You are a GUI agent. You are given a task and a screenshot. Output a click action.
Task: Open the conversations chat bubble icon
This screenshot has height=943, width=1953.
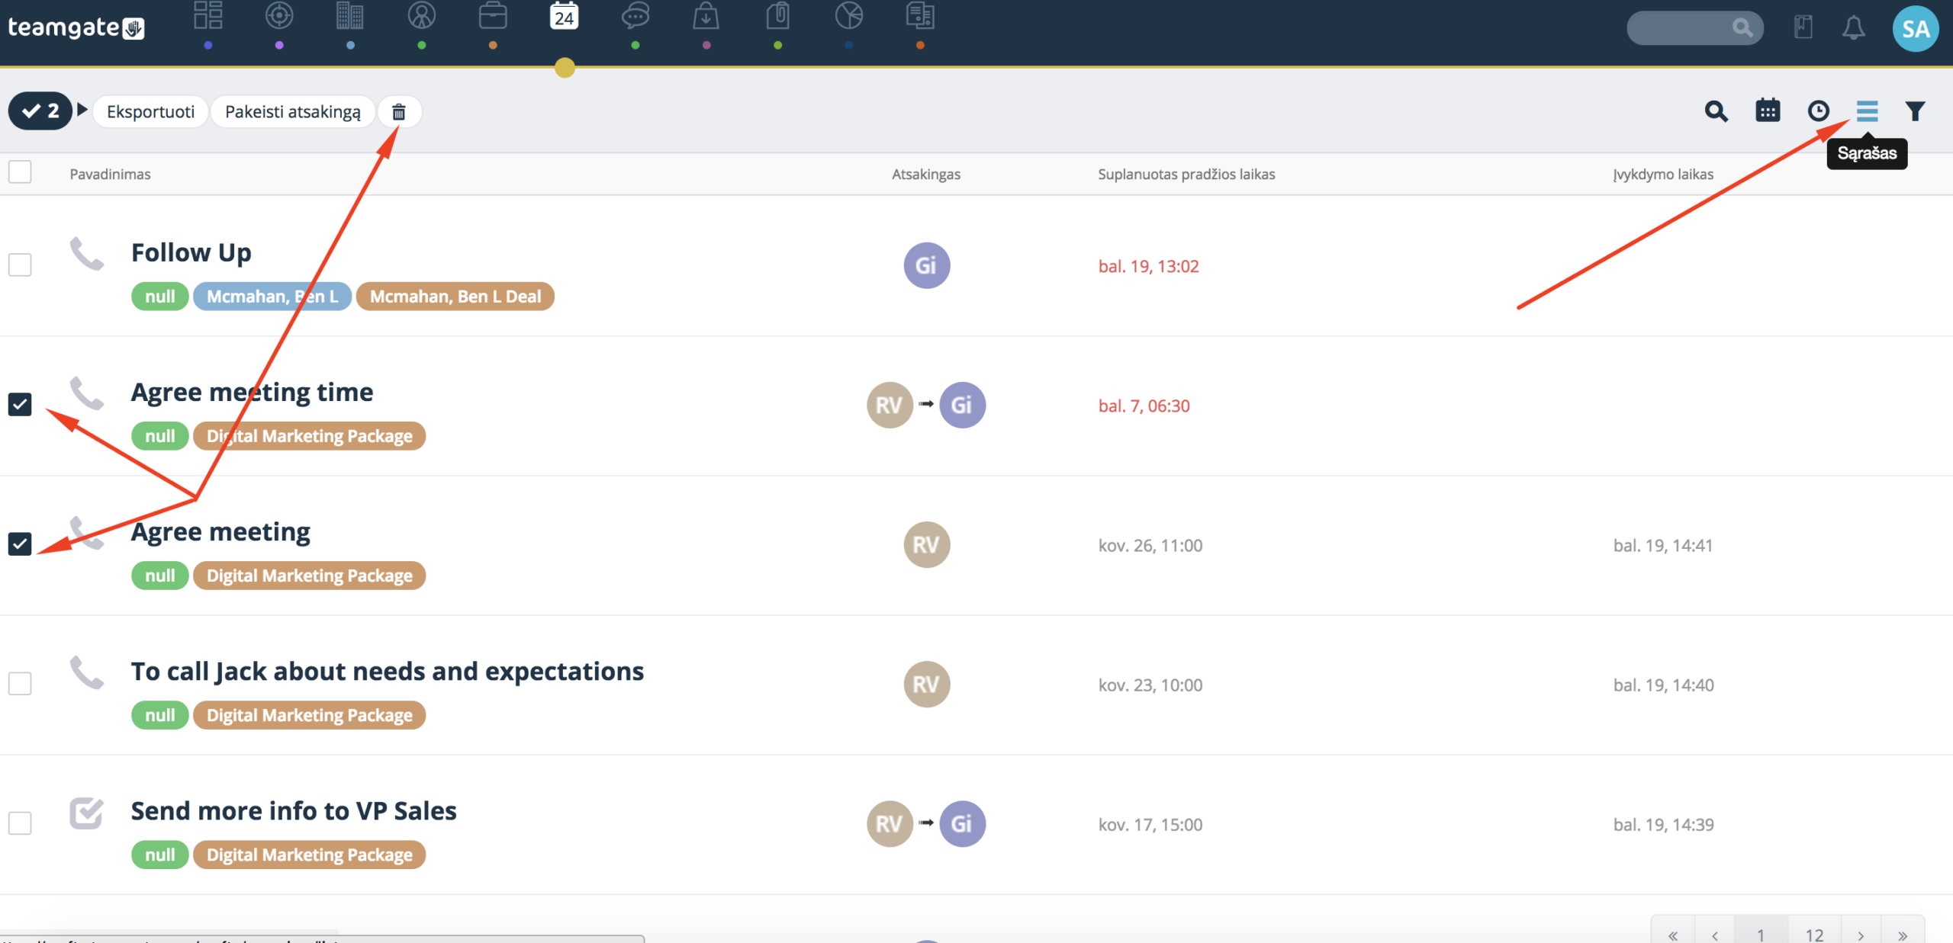pyautogui.click(x=635, y=16)
